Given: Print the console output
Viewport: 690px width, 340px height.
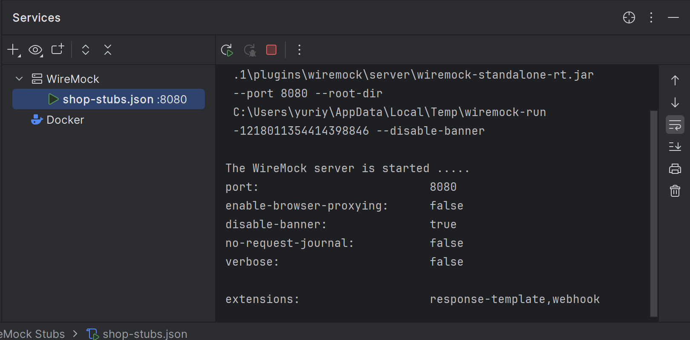Looking at the screenshot, I should (x=675, y=169).
